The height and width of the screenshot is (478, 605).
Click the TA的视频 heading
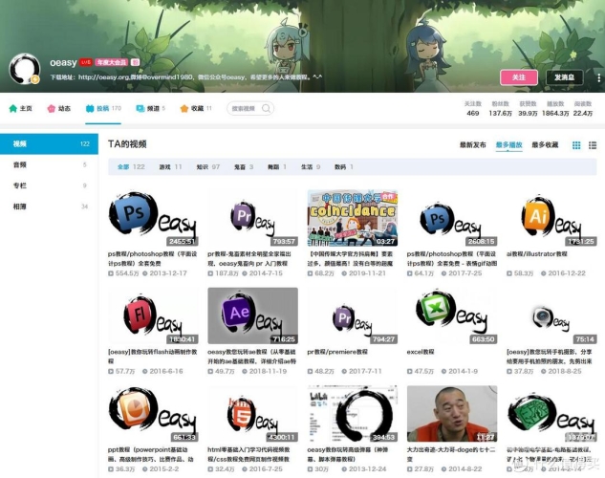pyautogui.click(x=127, y=144)
